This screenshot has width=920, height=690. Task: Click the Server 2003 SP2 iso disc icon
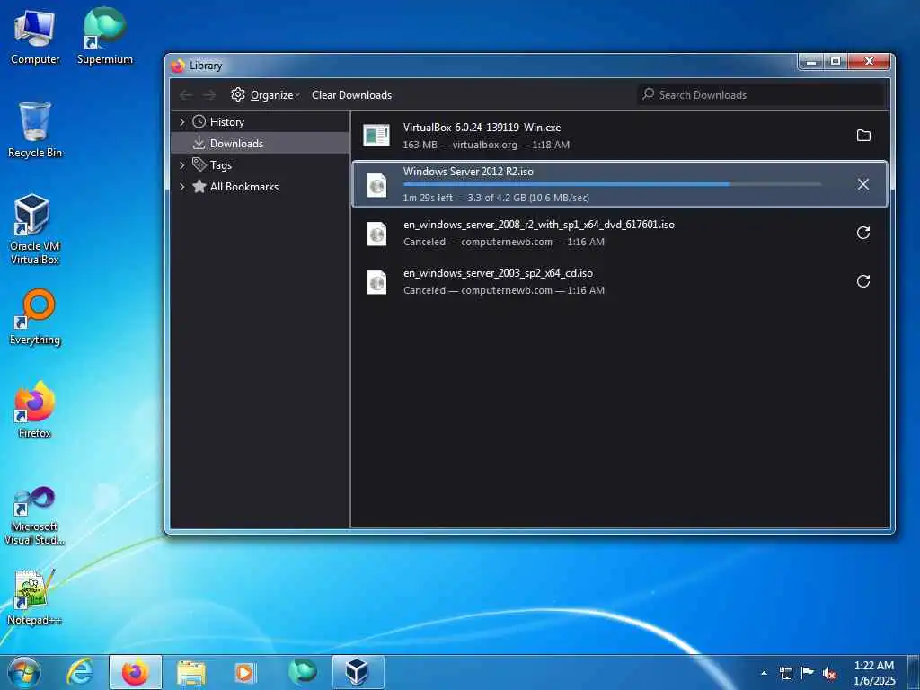[x=376, y=282]
